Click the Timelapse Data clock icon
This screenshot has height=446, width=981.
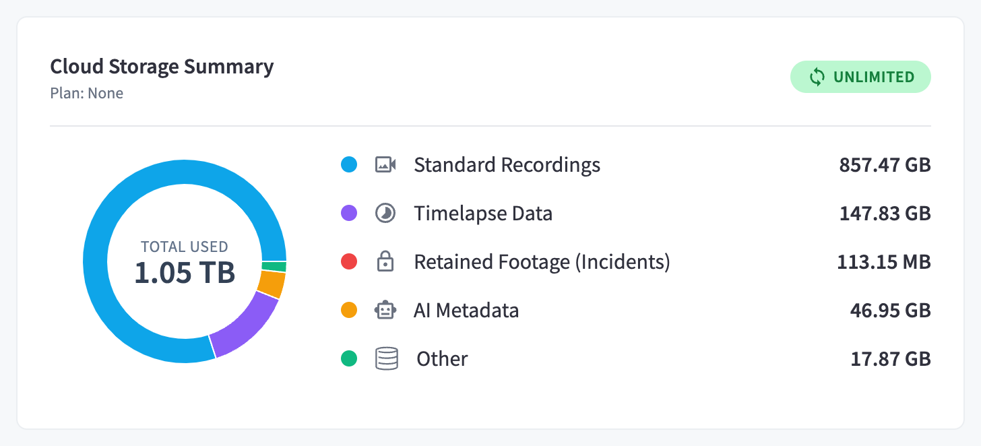click(385, 214)
